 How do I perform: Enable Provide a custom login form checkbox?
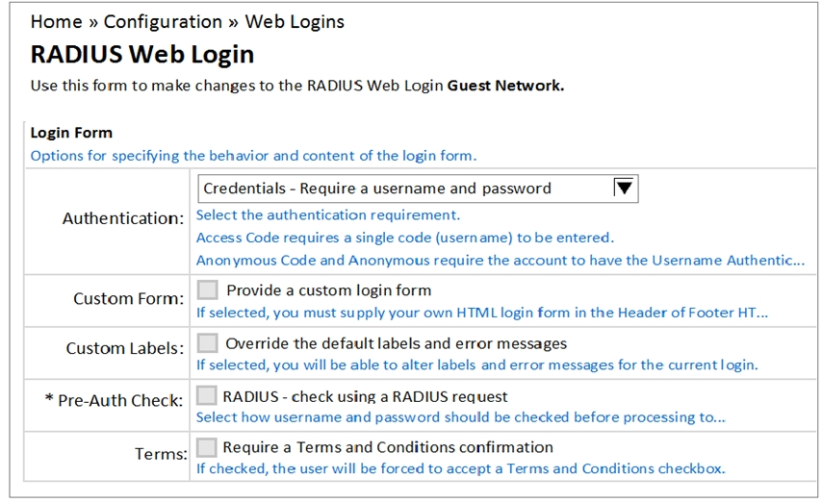click(x=207, y=289)
